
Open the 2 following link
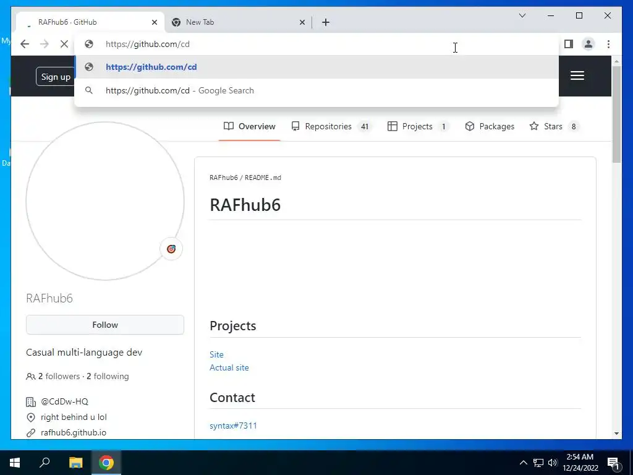108,377
